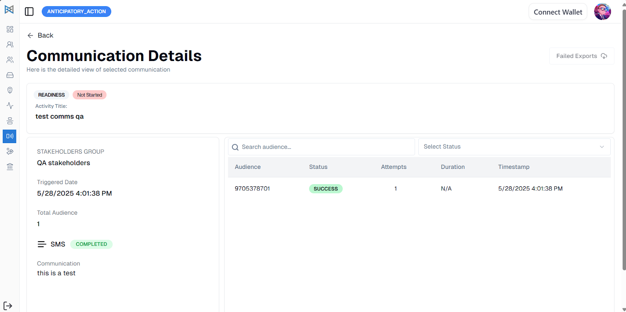Click audience number 9705378701
The height and width of the screenshot is (312, 626).
(x=252, y=188)
